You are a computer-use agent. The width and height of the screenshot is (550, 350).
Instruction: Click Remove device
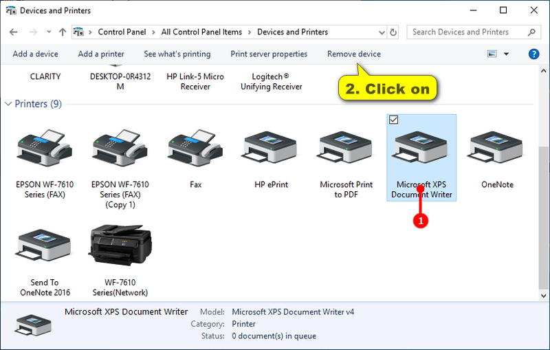[354, 54]
